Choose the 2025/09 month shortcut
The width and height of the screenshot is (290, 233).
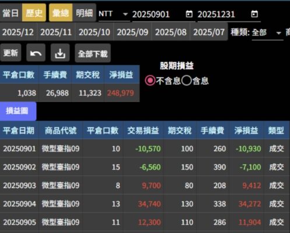coord(132,32)
